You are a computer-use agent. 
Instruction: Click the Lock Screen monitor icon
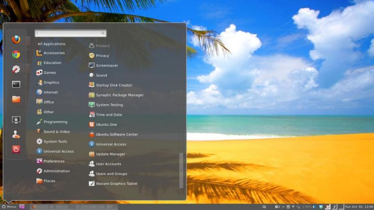tap(16, 120)
